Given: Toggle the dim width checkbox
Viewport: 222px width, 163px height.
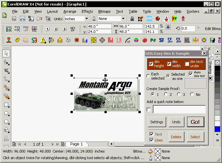Looking at the screenshot, I should coord(169,64).
